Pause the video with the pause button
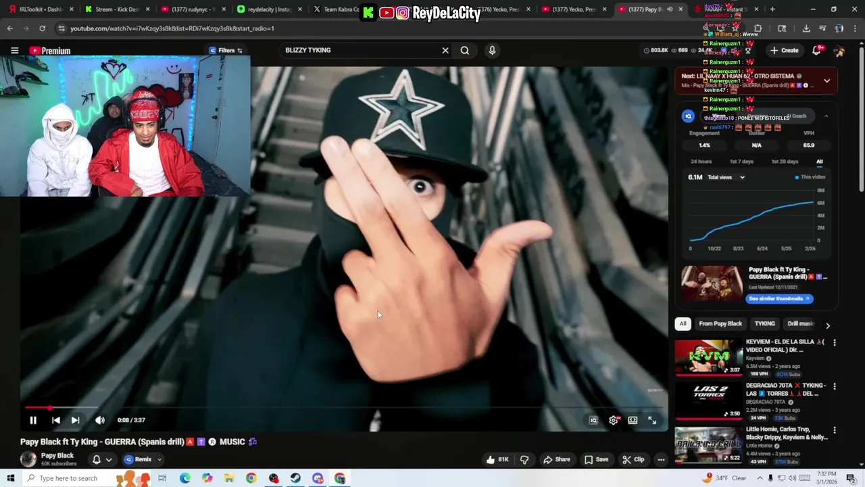Image resolution: width=865 pixels, height=487 pixels. pos(32,420)
